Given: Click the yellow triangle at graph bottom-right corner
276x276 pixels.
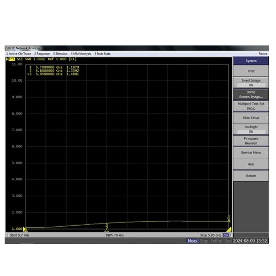Looking at the screenshot, I should tap(229, 229).
